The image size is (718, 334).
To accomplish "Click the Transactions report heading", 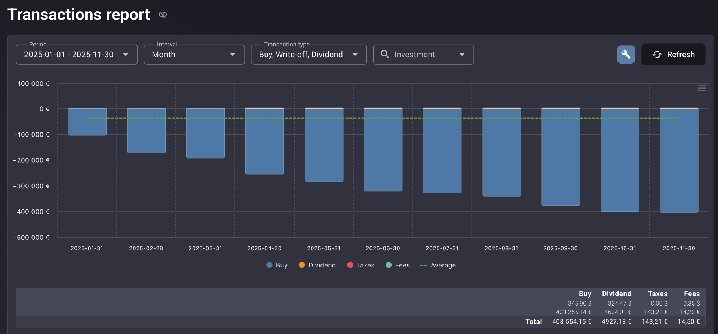I will (79, 15).
